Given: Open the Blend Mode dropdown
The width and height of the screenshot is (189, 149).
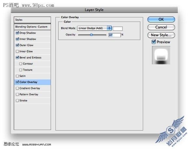Looking at the screenshot, I should (94, 28).
